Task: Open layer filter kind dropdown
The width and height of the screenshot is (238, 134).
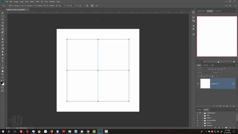Action: (202, 69)
